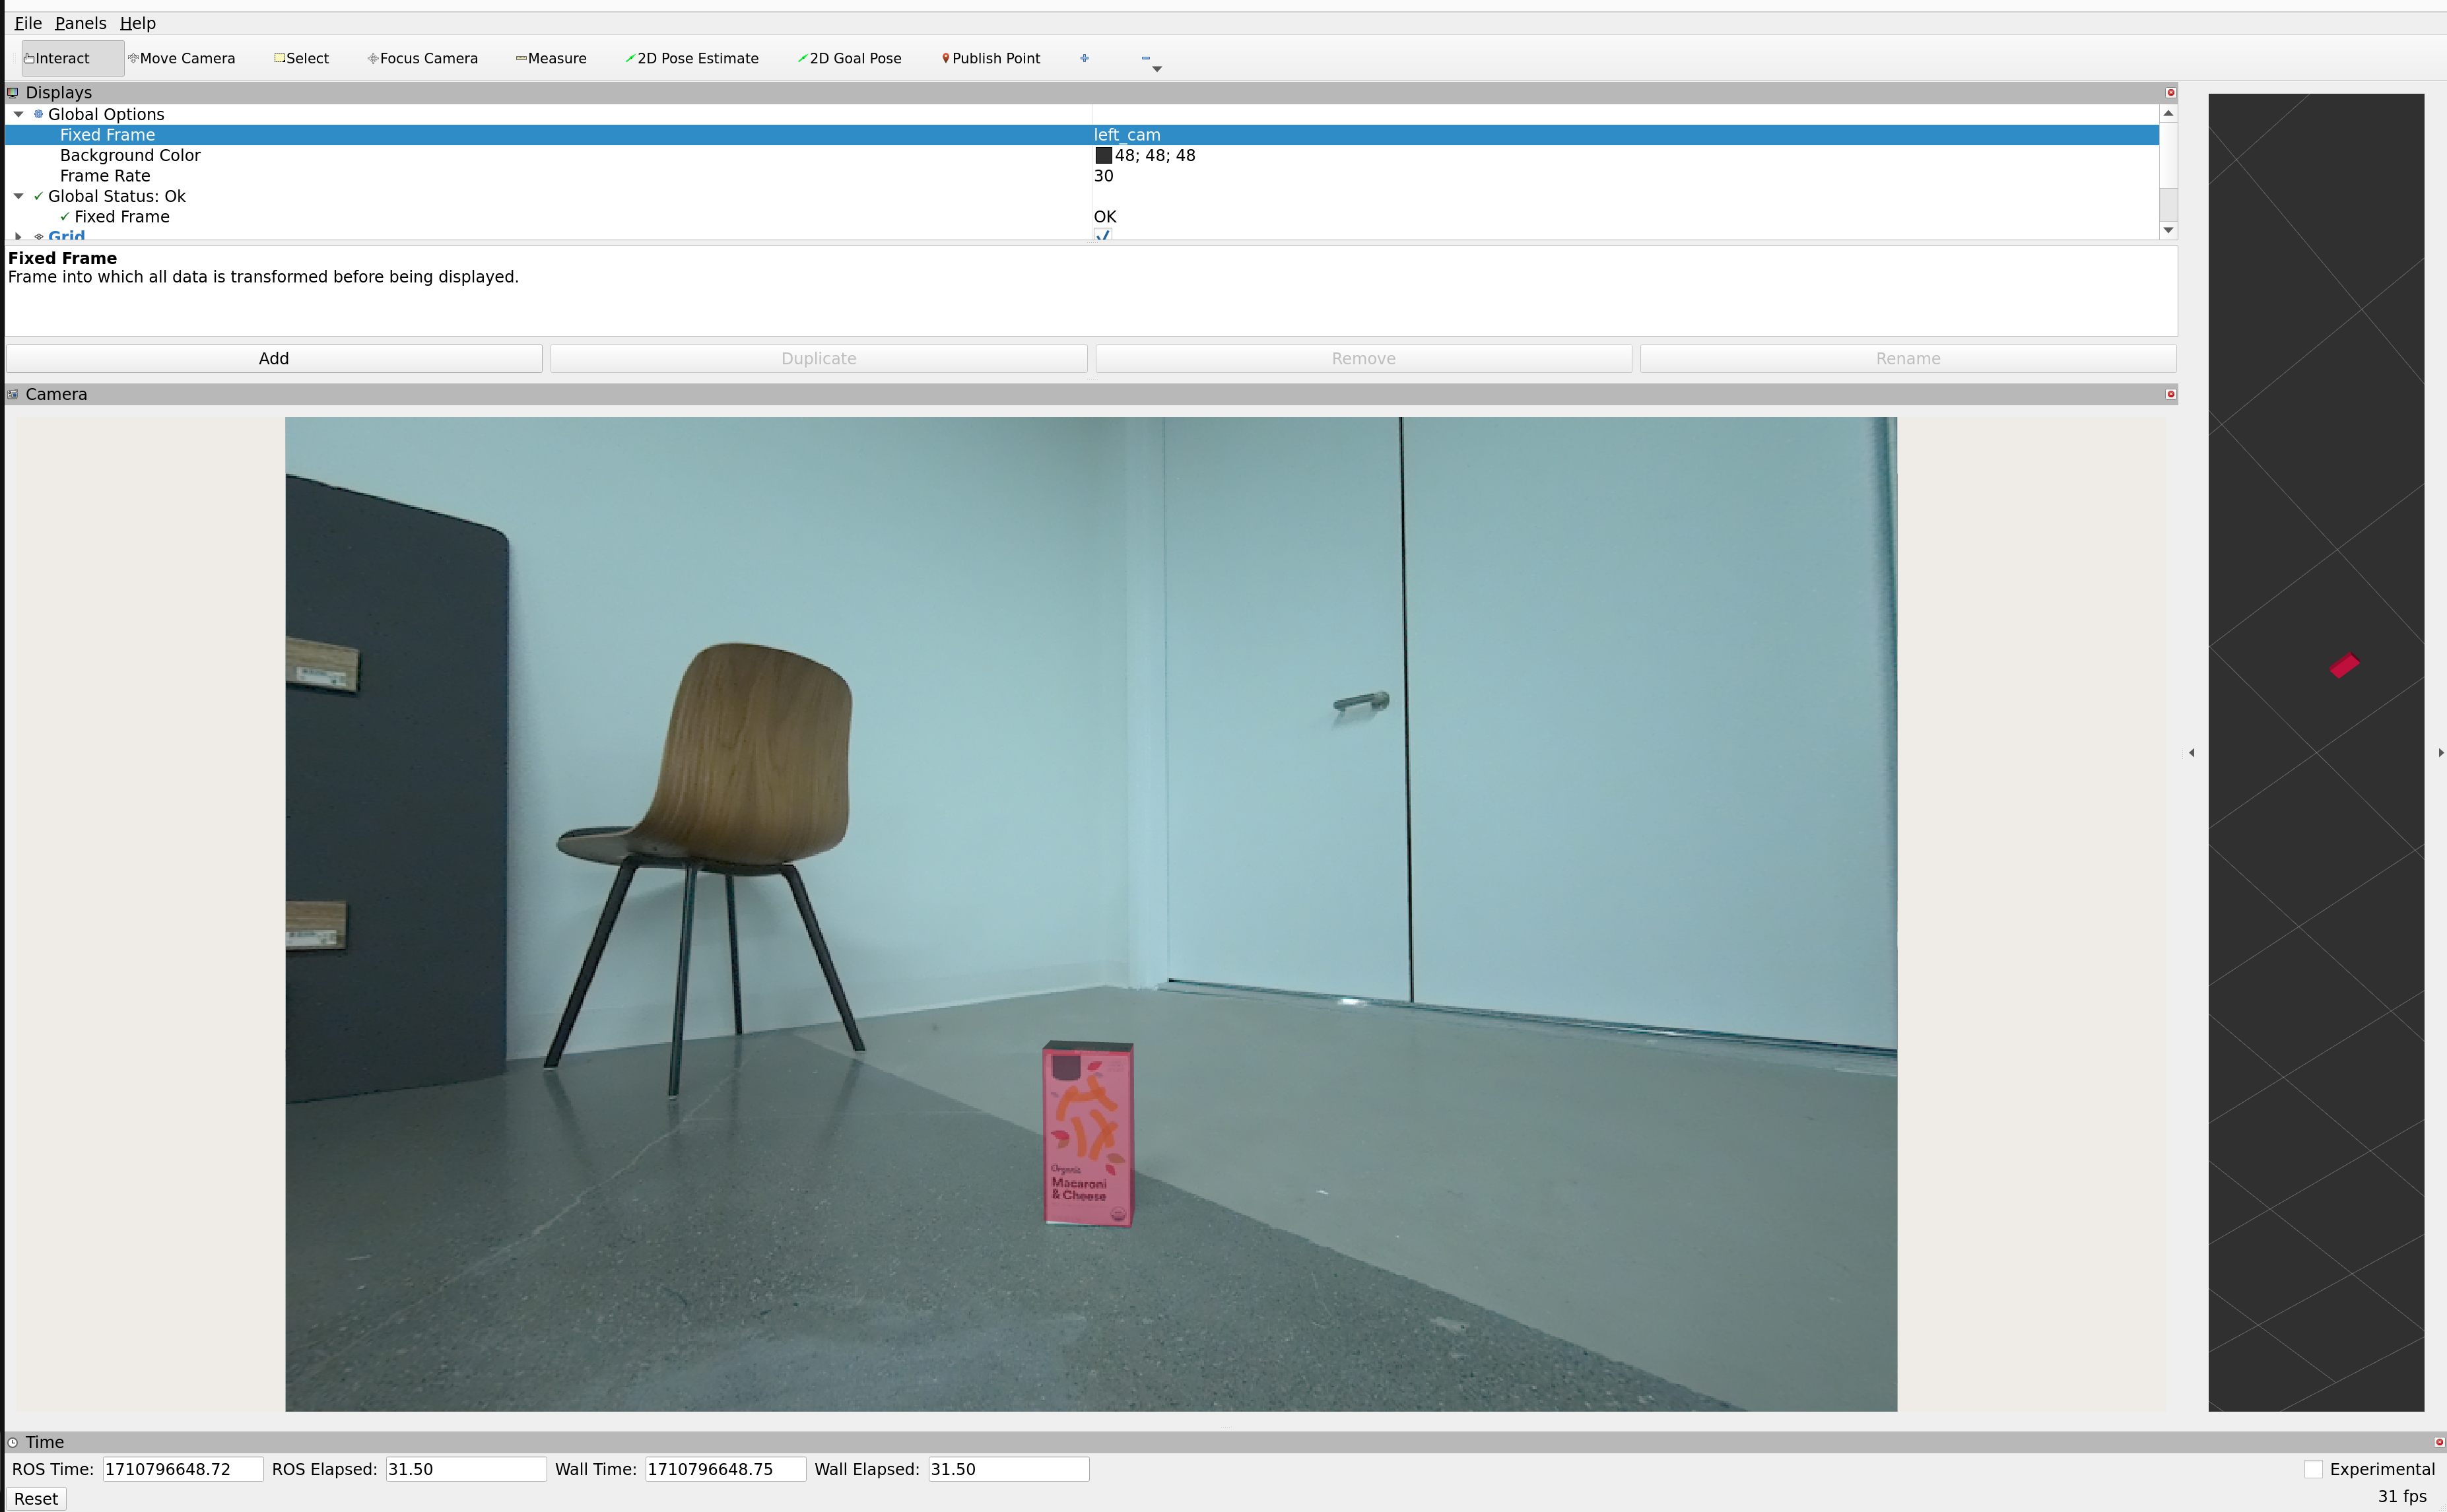This screenshot has width=2447, height=1512.
Task: Toggle the Grid display checkbox
Action: point(1103,235)
